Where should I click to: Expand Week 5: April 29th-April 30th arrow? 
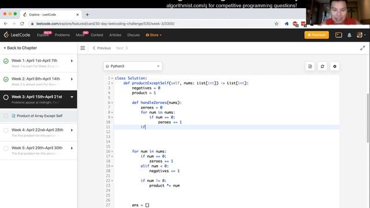pos(72,148)
